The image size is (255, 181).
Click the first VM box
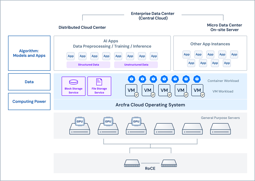[131, 90]
